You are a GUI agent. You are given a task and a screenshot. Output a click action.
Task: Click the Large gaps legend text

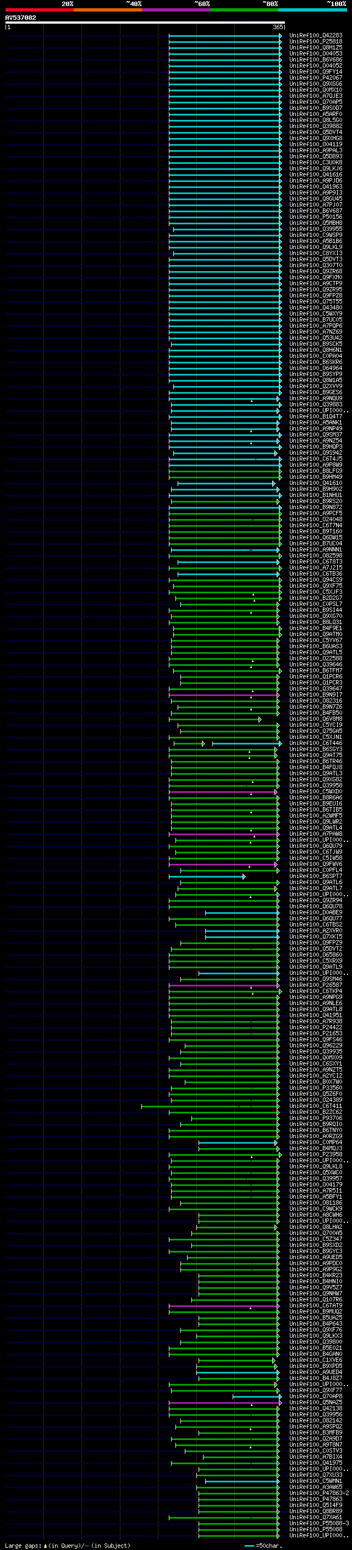point(68,1545)
